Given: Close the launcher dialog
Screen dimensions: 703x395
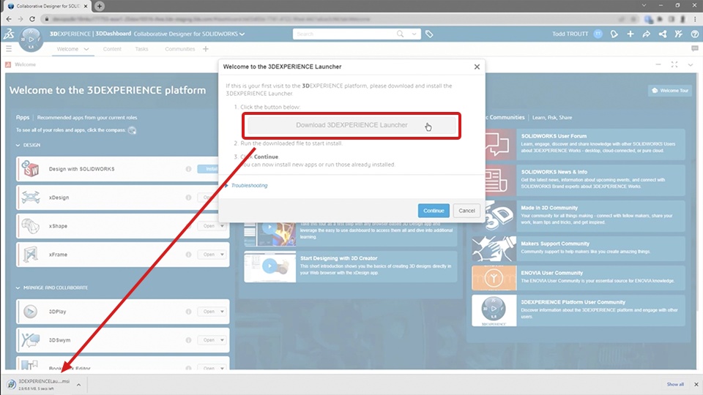Looking at the screenshot, I should click(477, 67).
